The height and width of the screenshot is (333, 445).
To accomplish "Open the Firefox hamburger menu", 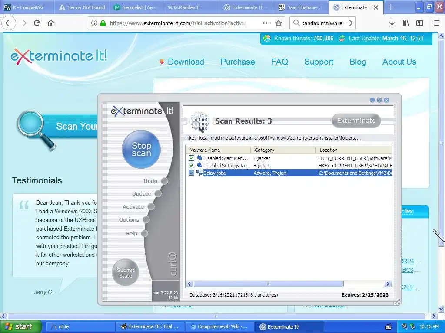I will click(x=437, y=23).
